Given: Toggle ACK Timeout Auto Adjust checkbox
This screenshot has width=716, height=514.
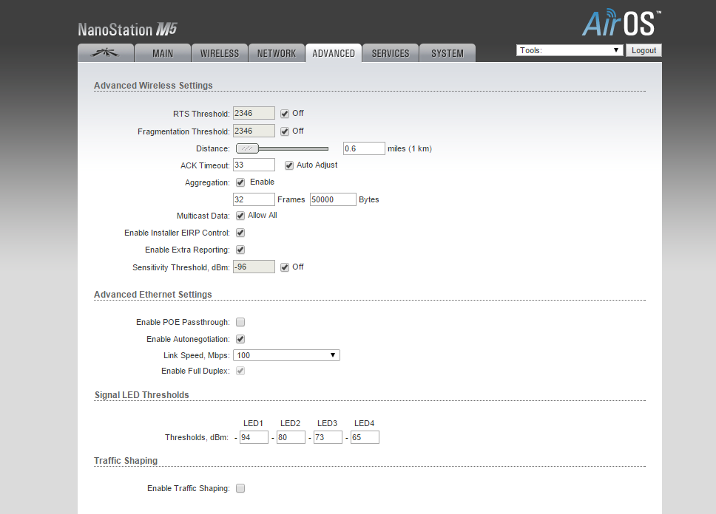Looking at the screenshot, I should 289,165.
